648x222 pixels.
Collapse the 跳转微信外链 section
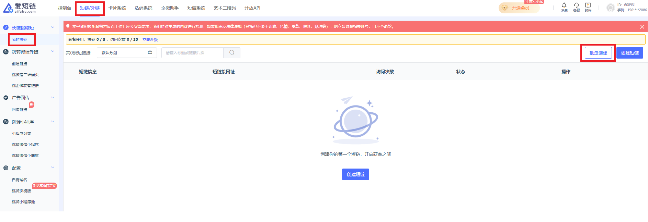tap(53, 52)
